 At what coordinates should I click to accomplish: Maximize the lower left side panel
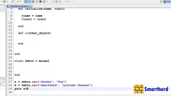[x=4, y=79]
